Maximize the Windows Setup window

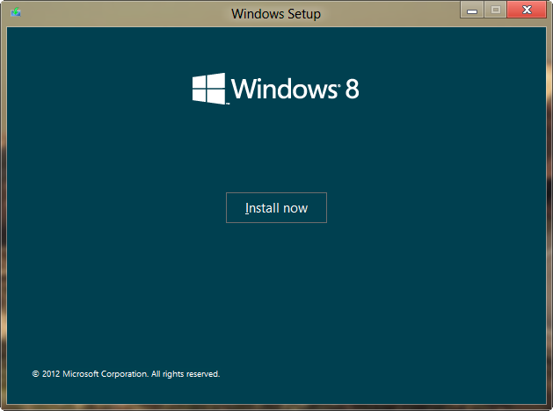(496, 10)
